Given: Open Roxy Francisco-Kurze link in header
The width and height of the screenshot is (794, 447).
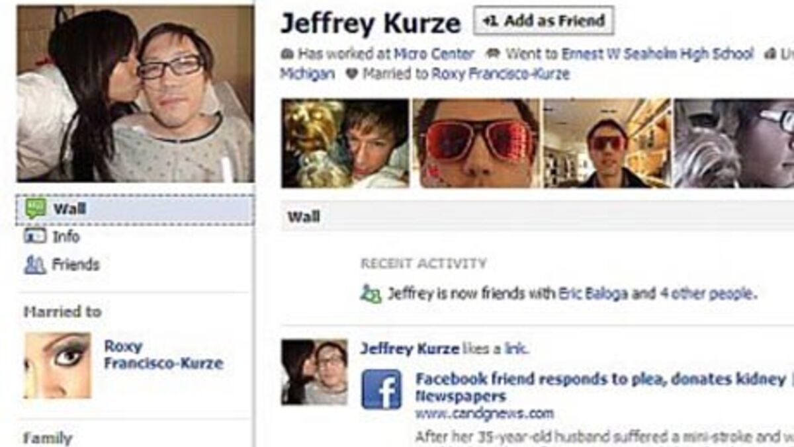Looking at the screenshot, I should click(x=500, y=74).
